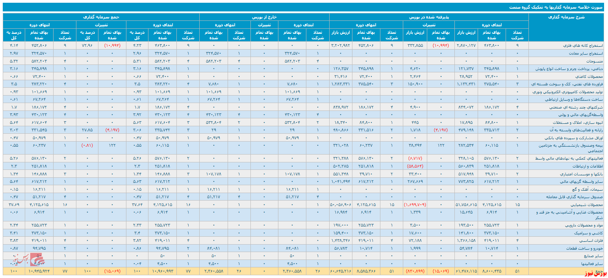Screen dimensions: 608x278
Task: Select the red percentage '(۰.۸۱)'
Action: (87, 145)
